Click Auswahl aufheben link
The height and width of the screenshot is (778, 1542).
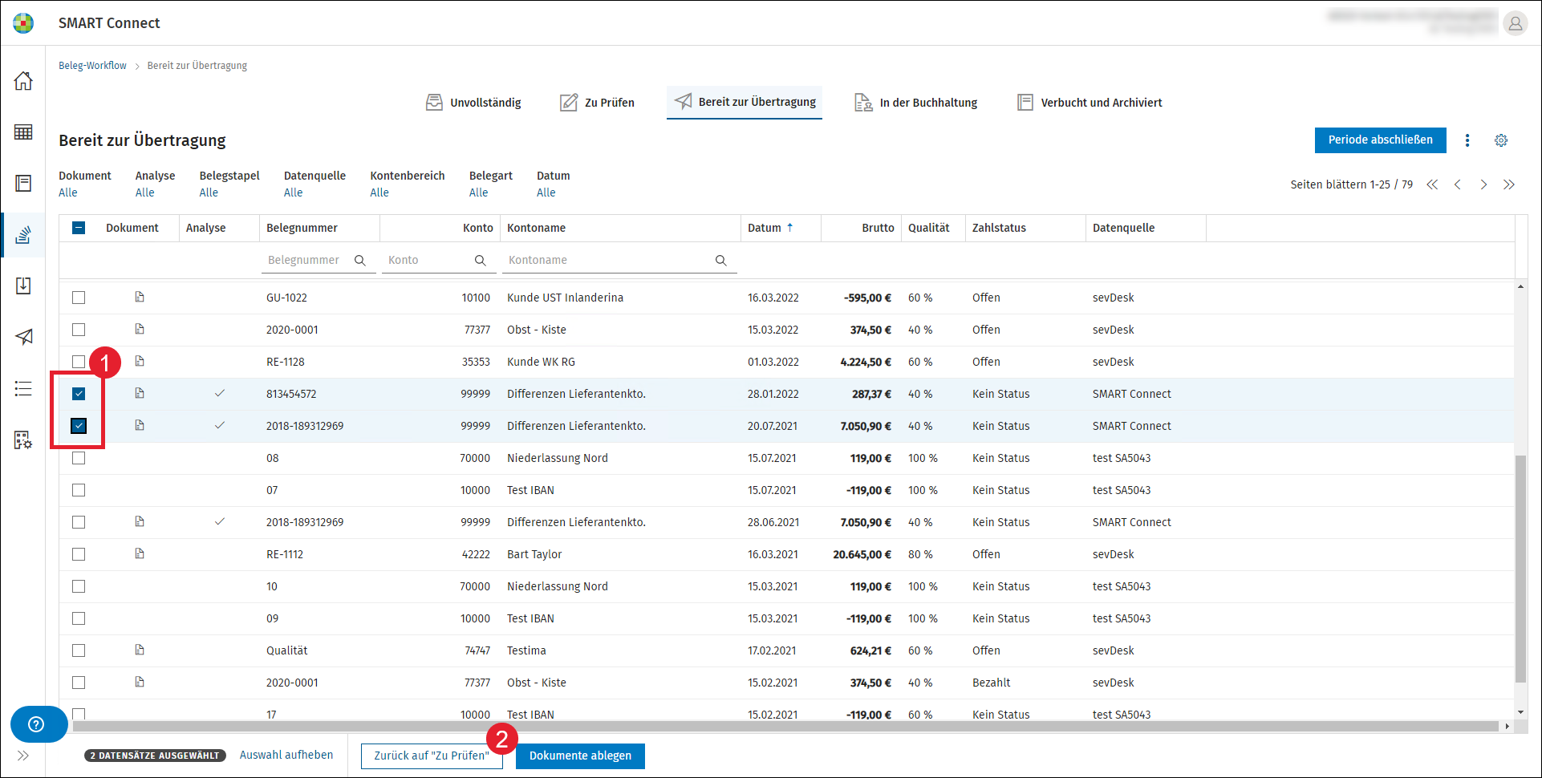pyautogui.click(x=286, y=755)
